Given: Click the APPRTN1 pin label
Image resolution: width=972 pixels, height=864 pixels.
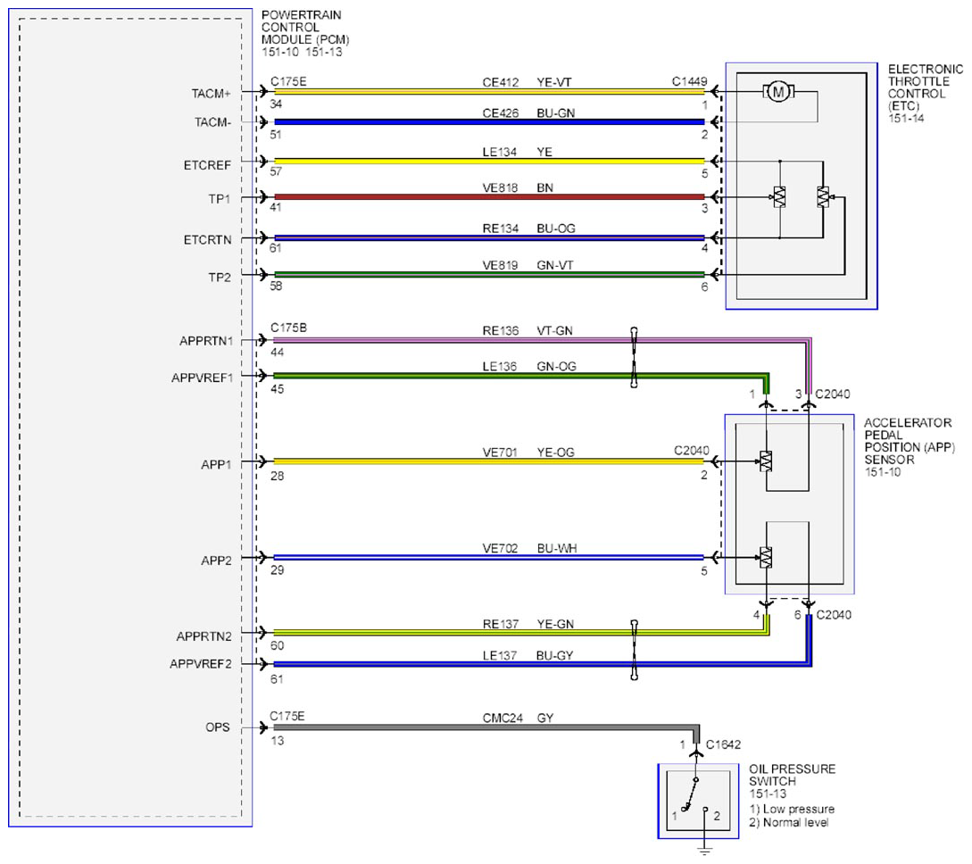Looking at the screenshot, I should click(206, 341).
